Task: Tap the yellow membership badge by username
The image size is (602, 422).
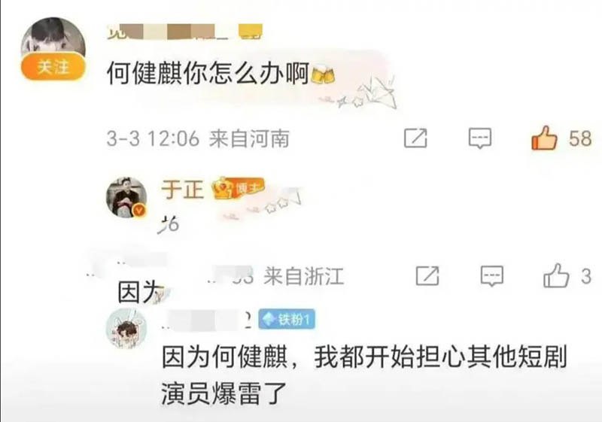Action: coord(251,32)
